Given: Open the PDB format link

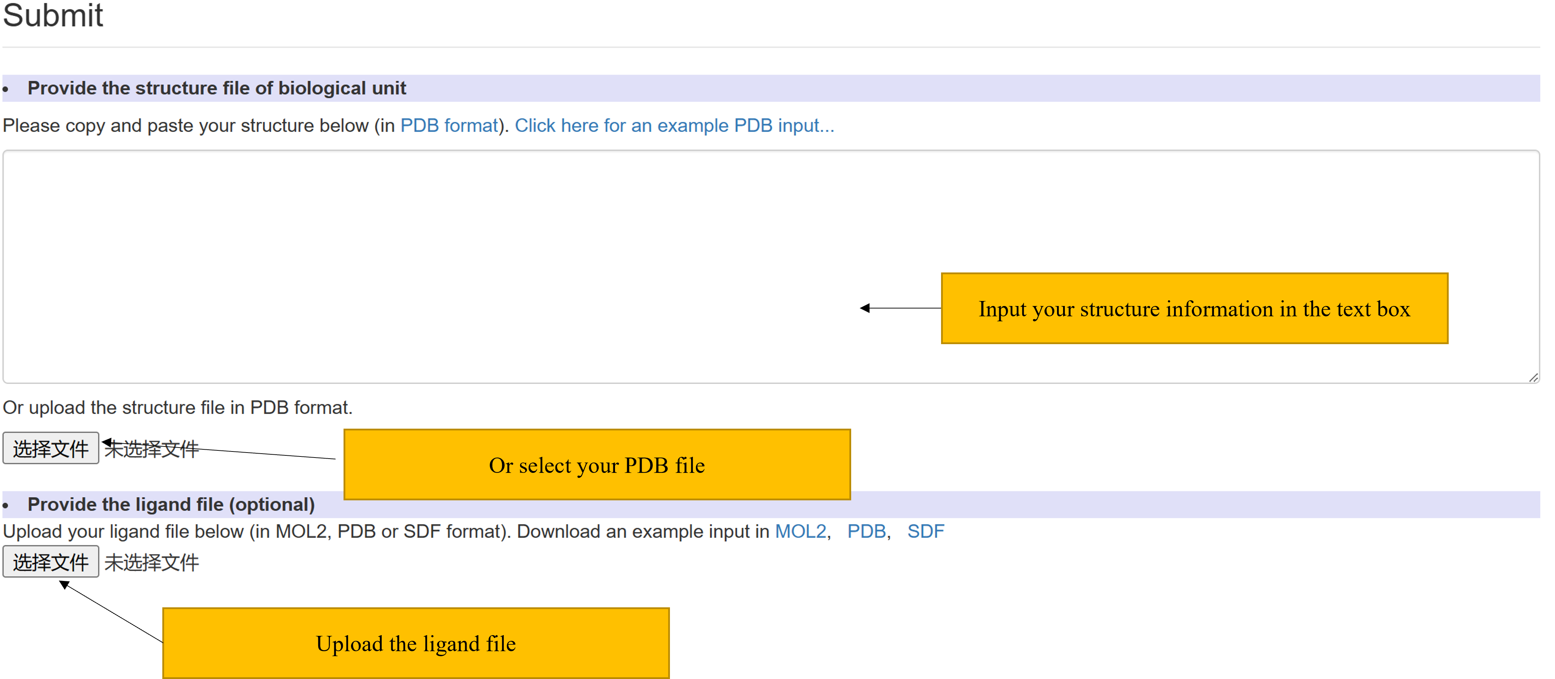Looking at the screenshot, I should [x=448, y=126].
